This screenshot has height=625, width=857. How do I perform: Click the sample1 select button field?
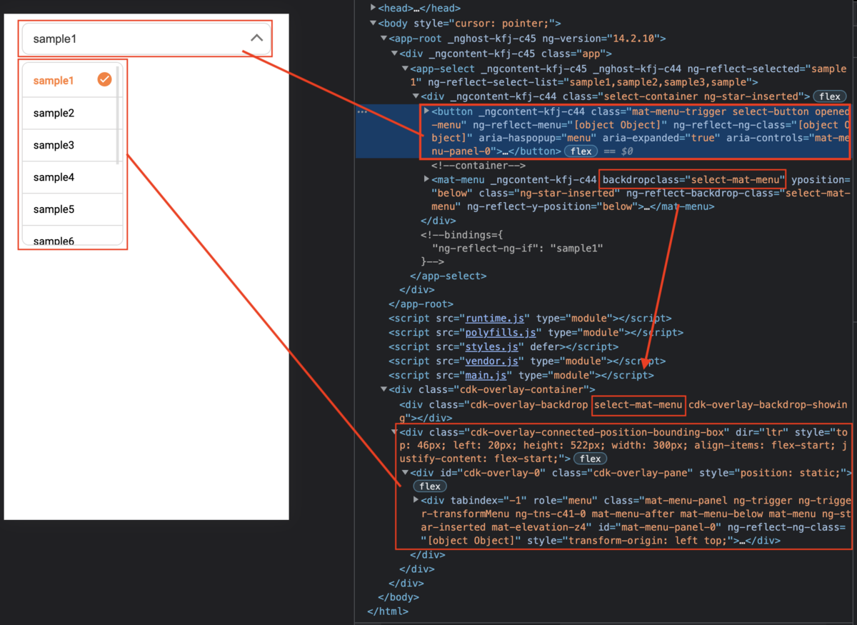tap(146, 39)
